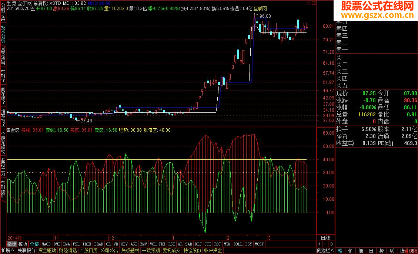This screenshot has height=254, width=418.
Task: Switch indicator to MACD
Action: point(46,244)
